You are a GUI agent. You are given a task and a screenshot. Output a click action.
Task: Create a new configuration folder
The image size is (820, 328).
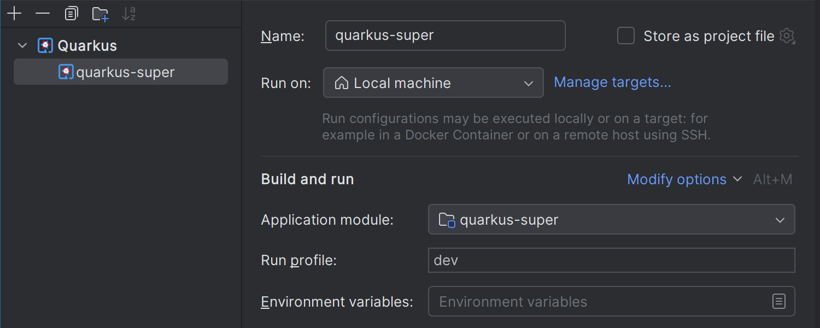point(100,14)
